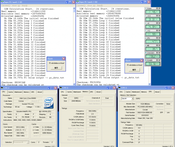Click the lightning bolt icon beside Vcore
The image size is (175, 147).
pos(146,8)
